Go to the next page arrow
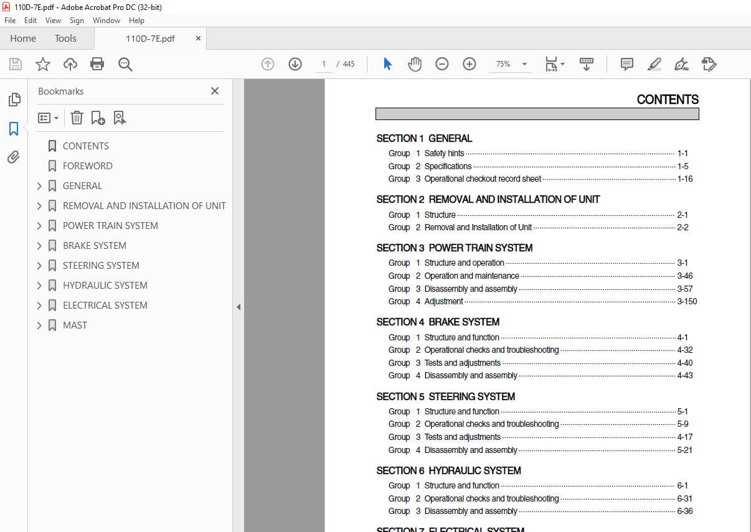This screenshot has width=751, height=532. 295,64
